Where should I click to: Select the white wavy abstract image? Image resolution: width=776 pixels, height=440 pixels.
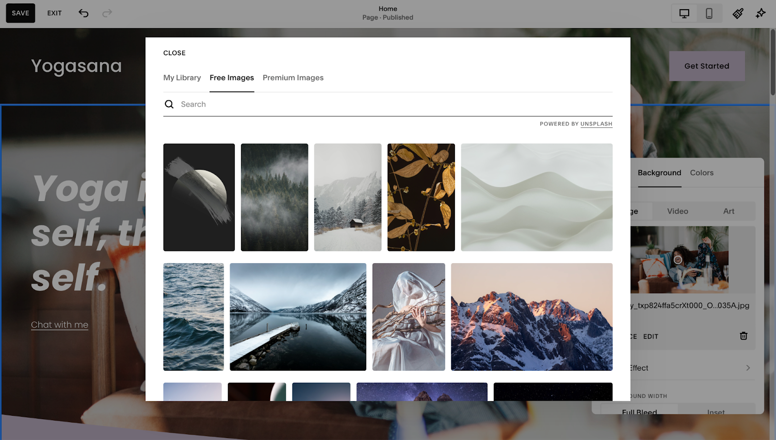[537, 197]
